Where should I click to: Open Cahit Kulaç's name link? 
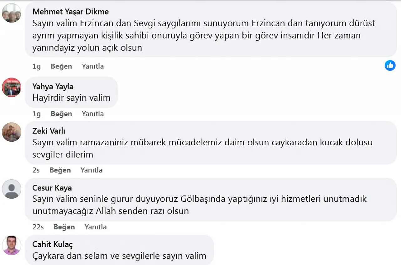tap(53, 244)
